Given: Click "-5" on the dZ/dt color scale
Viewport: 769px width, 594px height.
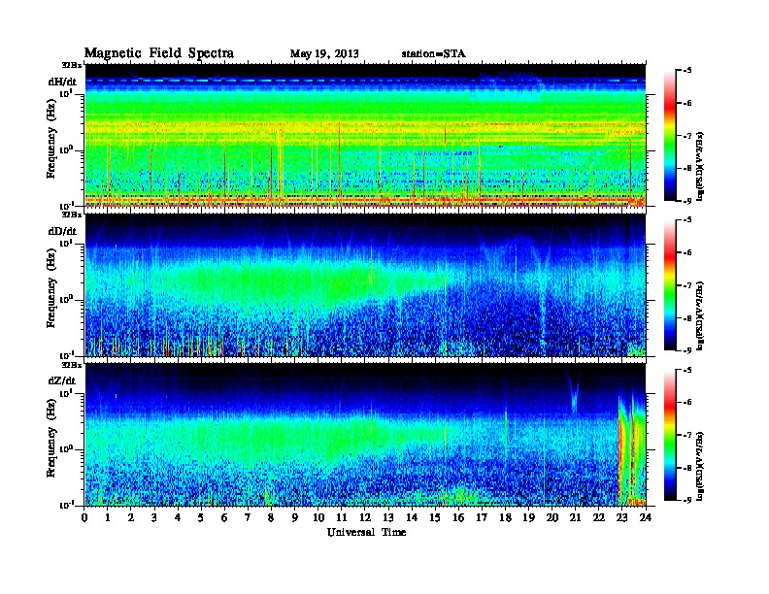Looking at the screenshot, I should (687, 370).
